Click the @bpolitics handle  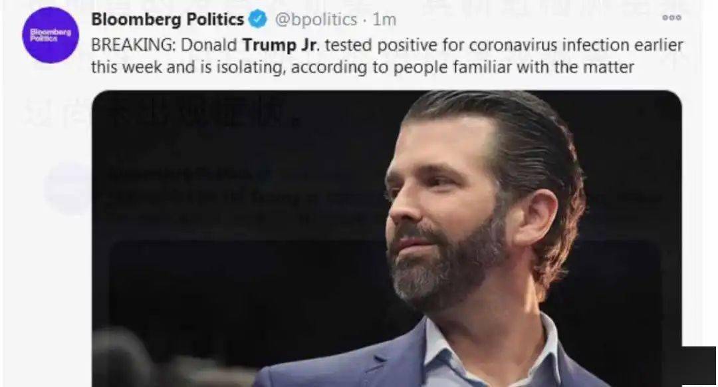click(x=316, y=20)
